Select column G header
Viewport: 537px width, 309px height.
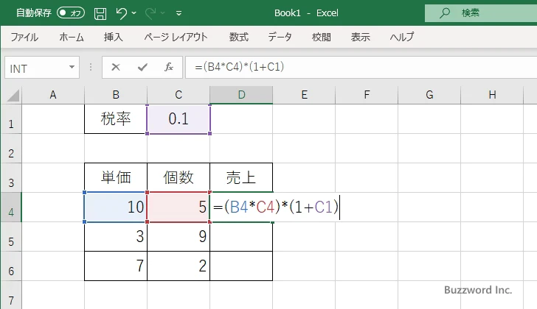(x=429, y=95)
